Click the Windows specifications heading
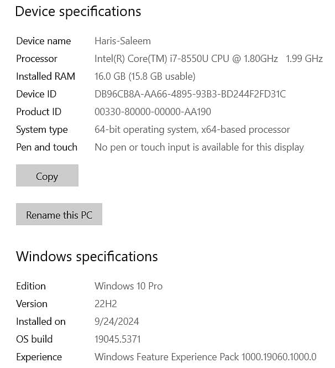Image resolution: width=335 pixels, height=368 pixels. point(87,257)
